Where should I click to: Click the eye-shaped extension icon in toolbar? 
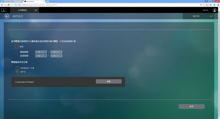pyautogui.click(x=215, y=5)
